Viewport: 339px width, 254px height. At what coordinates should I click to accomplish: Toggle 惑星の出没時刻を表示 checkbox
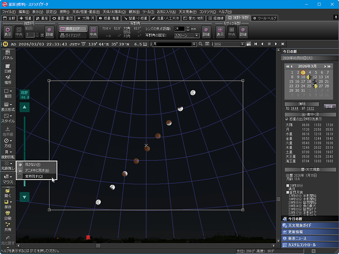(287, 119)
